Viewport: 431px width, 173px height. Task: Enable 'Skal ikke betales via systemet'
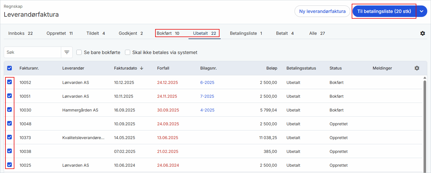click(x=127, y=52)
